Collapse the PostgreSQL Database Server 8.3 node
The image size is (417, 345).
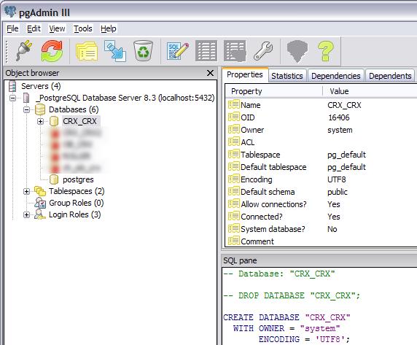[x=12, y=98]
